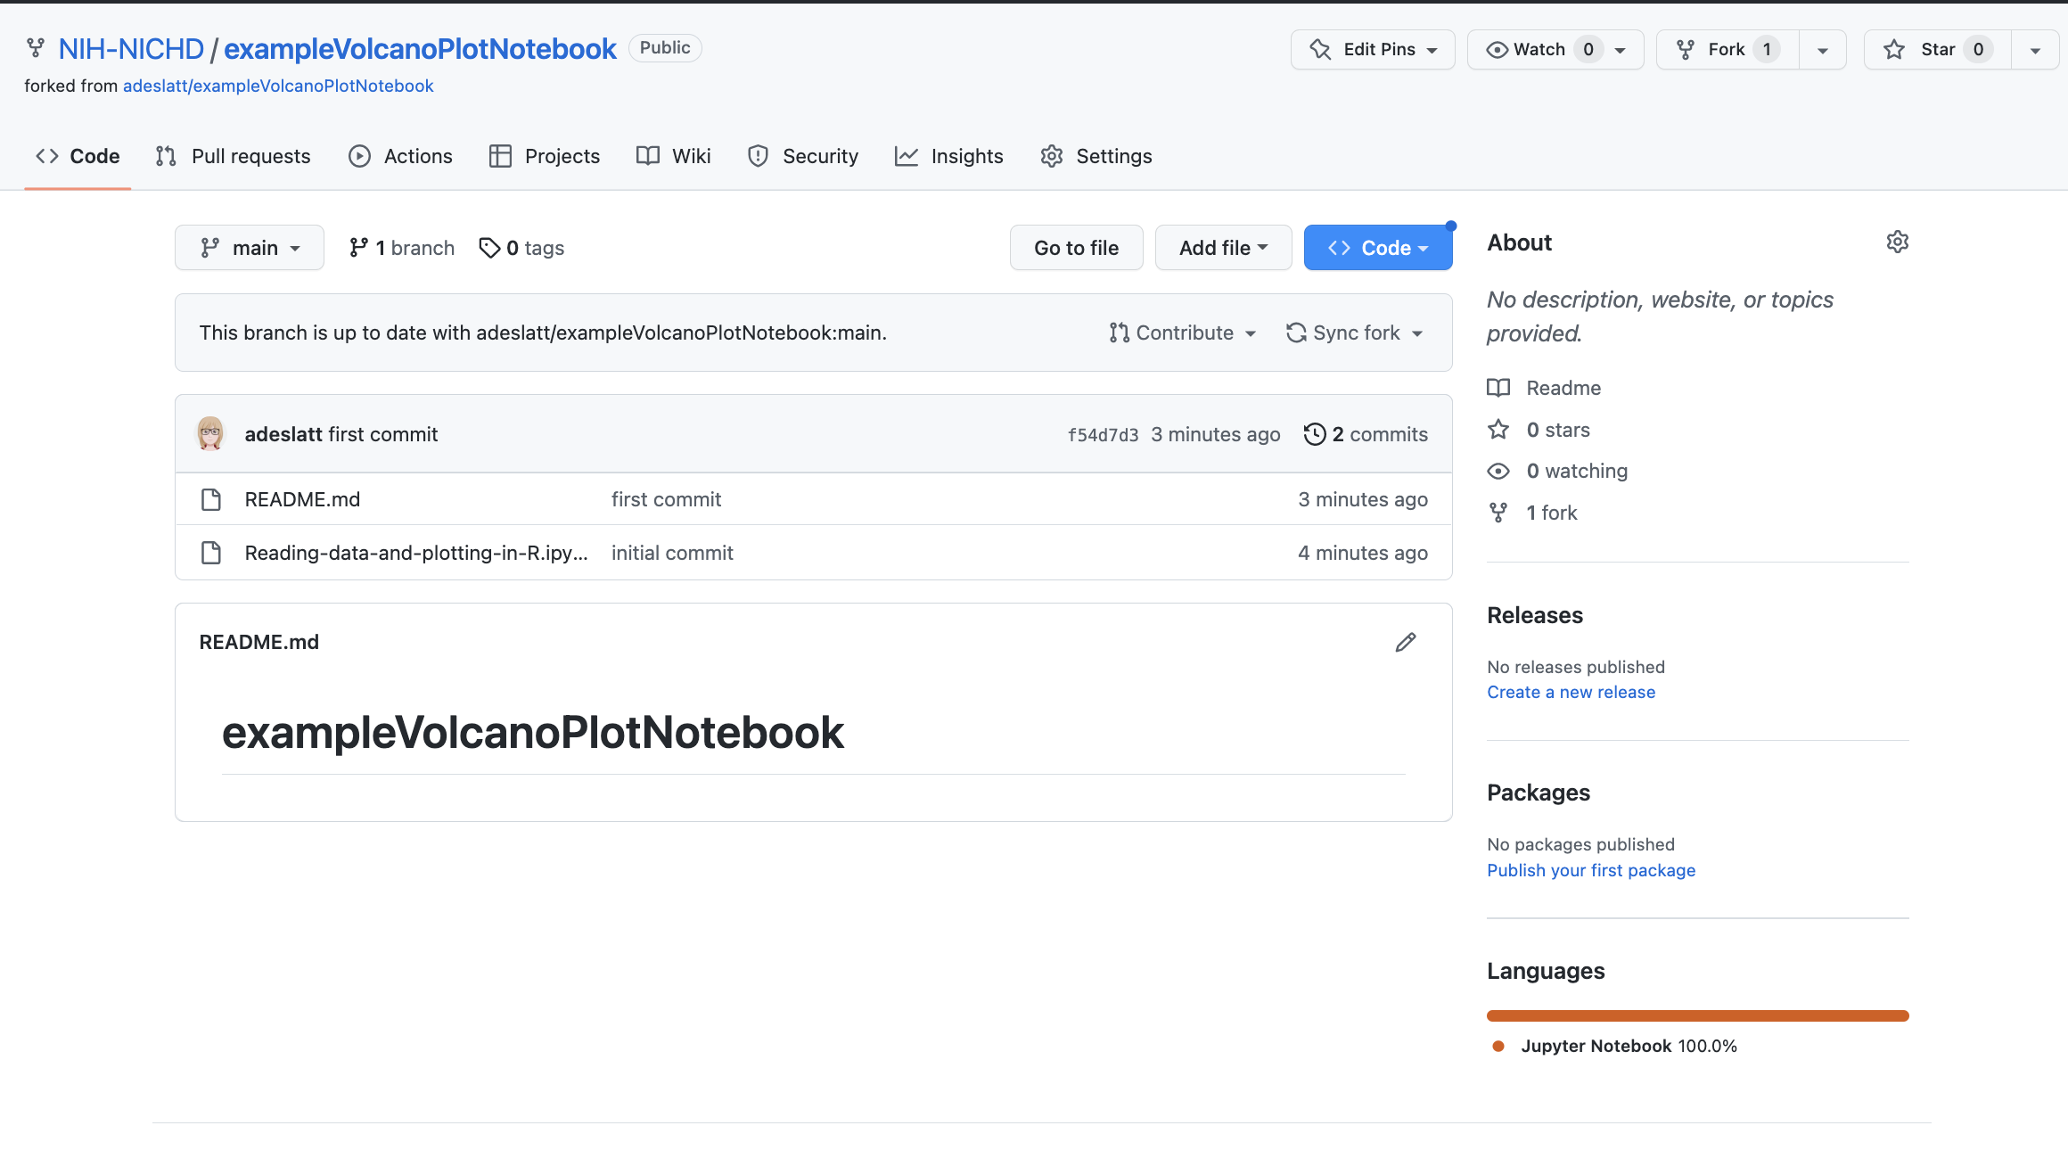Open the repository Settings tab
The image size is (2068, 1175).
click(1096, 156)
